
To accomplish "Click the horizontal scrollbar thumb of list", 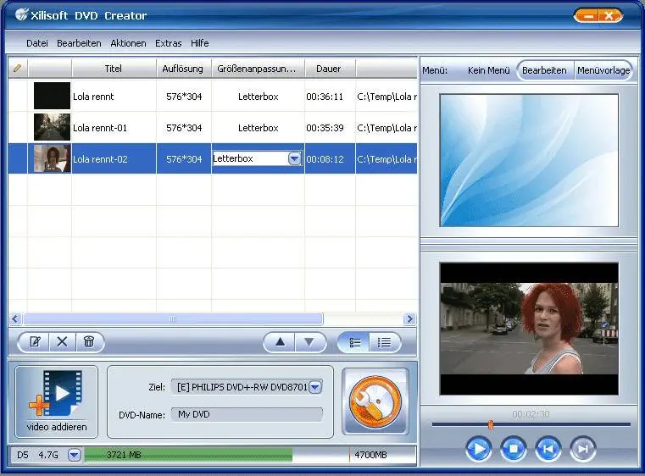I will 173,319.
